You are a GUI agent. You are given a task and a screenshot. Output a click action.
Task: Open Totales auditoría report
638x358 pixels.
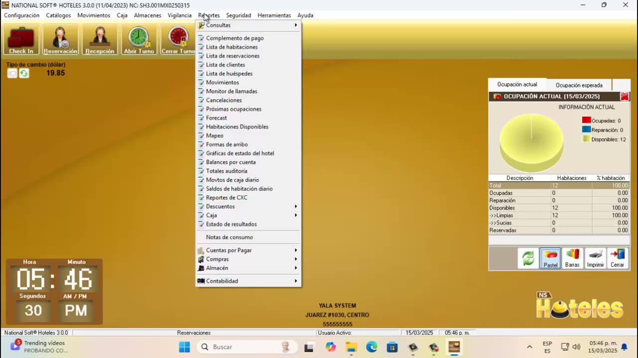[248, 171]
